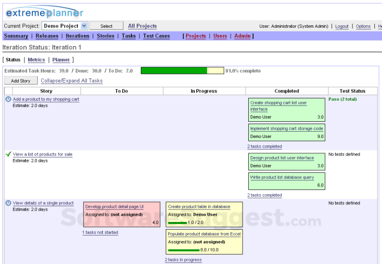This screenshot has width=382, height=264.
Task: Click green checkmark icon beside 'View a list of products'
Action: [9, 154]
